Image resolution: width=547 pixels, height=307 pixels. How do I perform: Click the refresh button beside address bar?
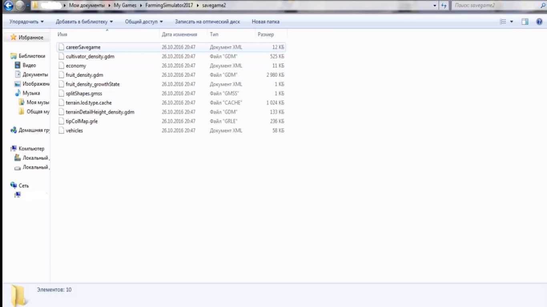444,6
